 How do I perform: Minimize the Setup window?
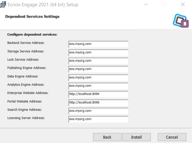tap(146, 4)
